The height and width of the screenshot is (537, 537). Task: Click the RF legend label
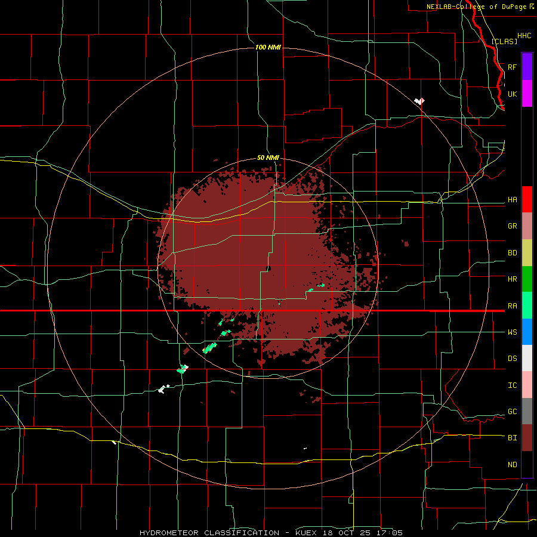[512, 67]
